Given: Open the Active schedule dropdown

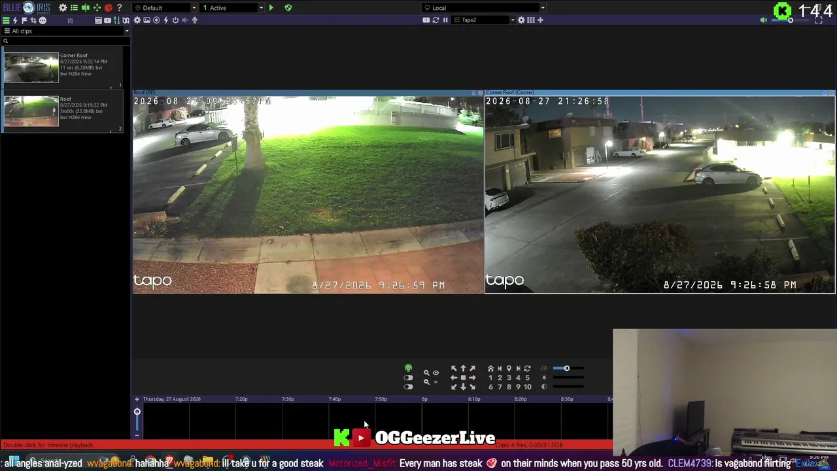Looking at the screenshot, I should (232, 8).
